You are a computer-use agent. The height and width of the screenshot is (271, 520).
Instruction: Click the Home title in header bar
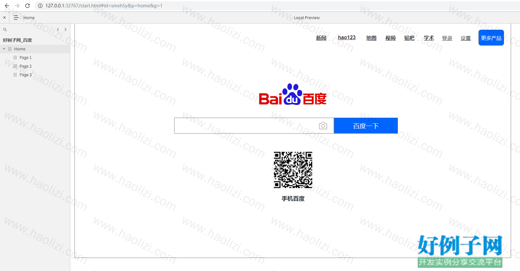click(29, 18)
